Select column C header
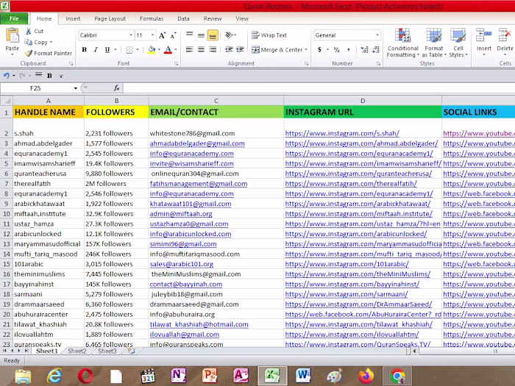Image resolution: width=515 pixels, height=386 pixels. 216,101
